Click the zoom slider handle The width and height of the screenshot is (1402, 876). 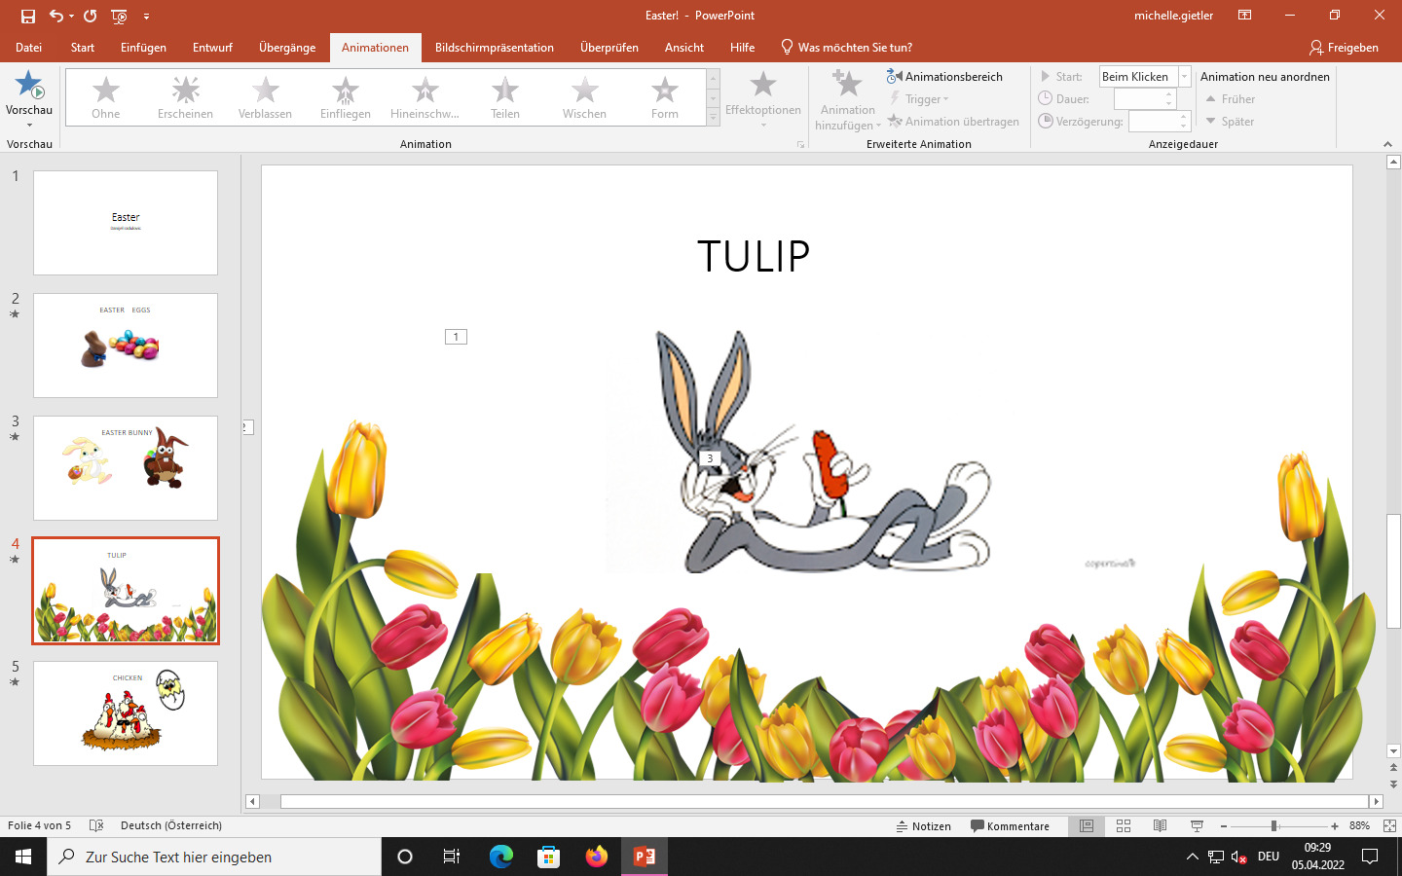[1273, 825]
